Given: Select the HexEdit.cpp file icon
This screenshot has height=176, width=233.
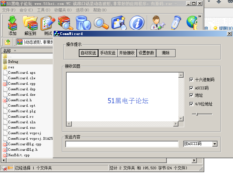Looking at the screenshot, I should click(5, 155).
